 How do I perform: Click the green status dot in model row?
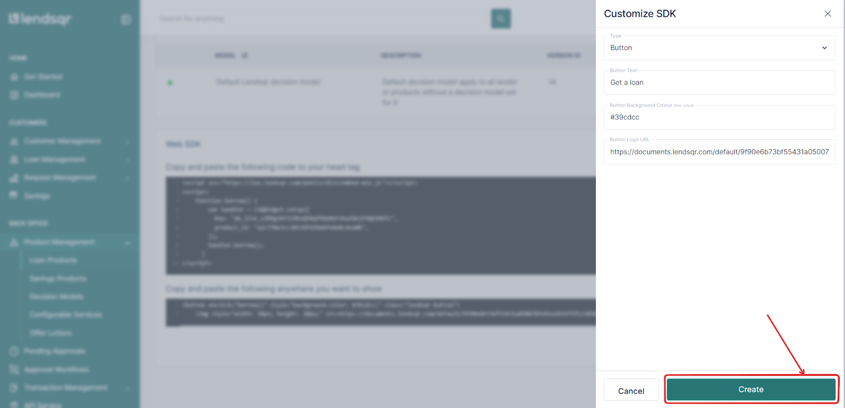170,82
